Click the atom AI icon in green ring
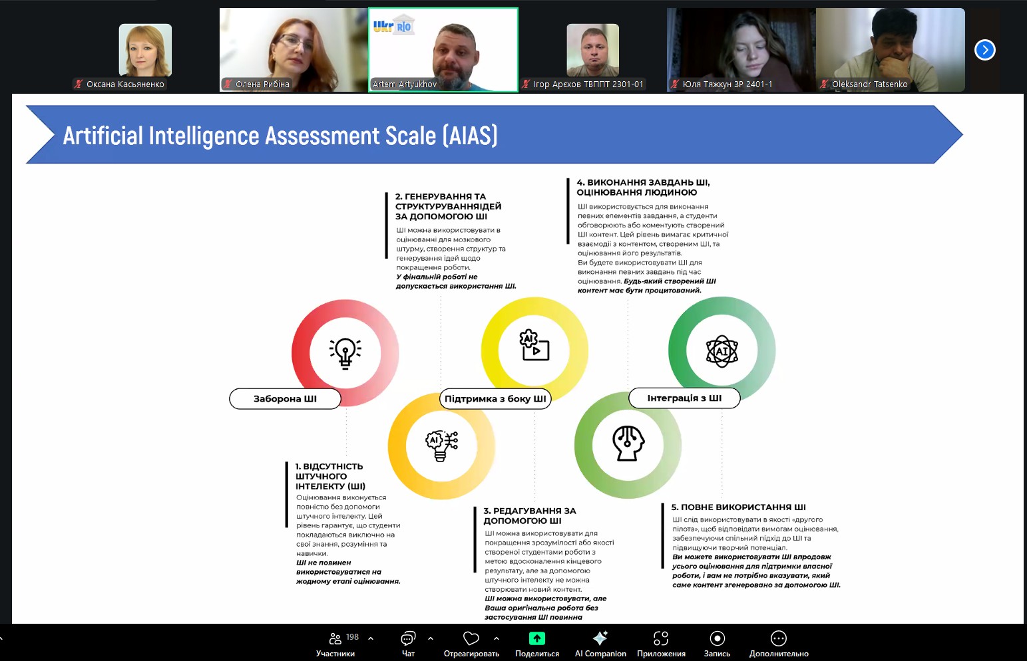Image resolution: width=1027 pixels, height=661 pixels. tap(721, 351)
